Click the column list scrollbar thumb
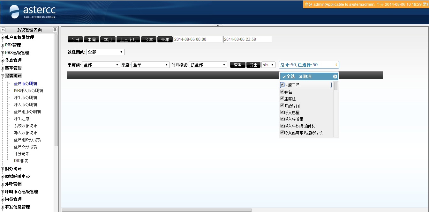Screen dimensions: 429x212 pyautogui.click(x=336, y=86)
